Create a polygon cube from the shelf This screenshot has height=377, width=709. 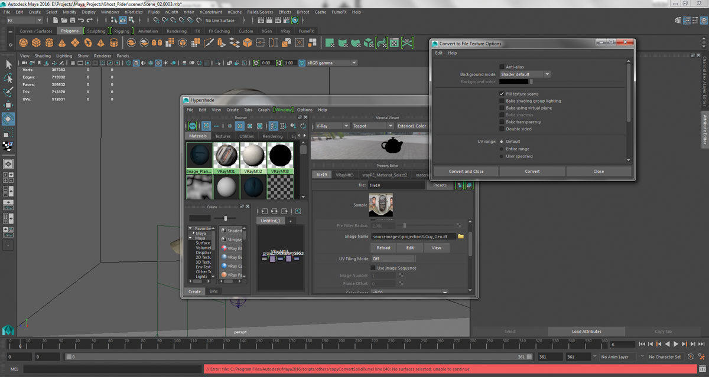click(36, 42)
